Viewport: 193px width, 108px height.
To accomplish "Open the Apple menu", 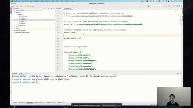I will coord(12,1).
